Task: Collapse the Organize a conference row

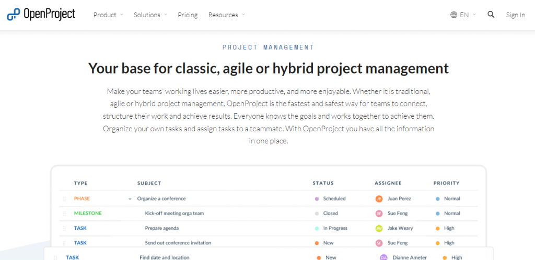Action: click(130, 199)
